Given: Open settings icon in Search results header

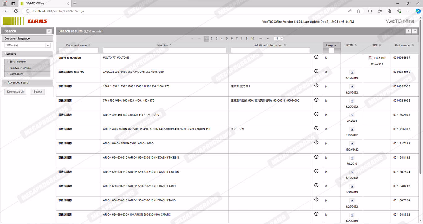Looking at the screenshot, I should (408, 31).
